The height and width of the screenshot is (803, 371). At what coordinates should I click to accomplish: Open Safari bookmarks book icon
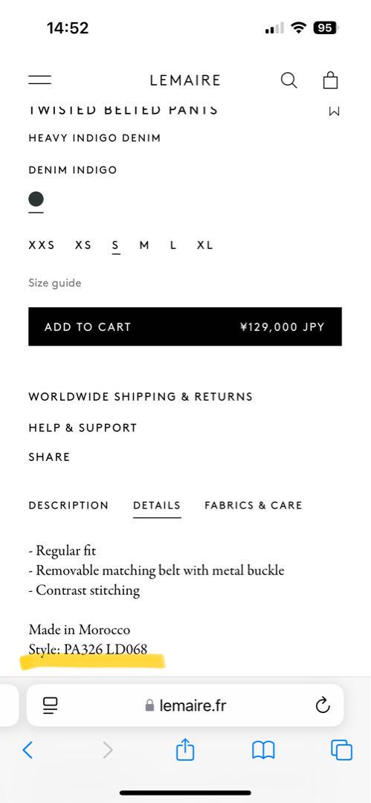tap(263, 751)
